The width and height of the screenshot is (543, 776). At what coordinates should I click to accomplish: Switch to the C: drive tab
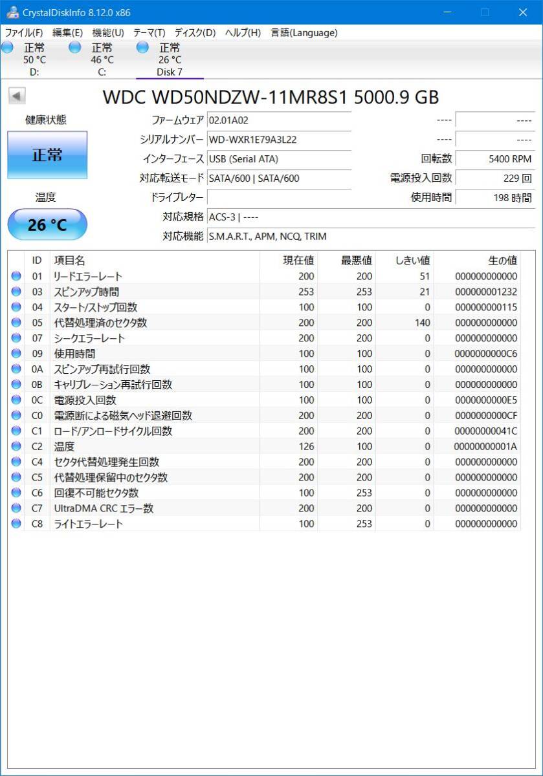click(102, 59)
